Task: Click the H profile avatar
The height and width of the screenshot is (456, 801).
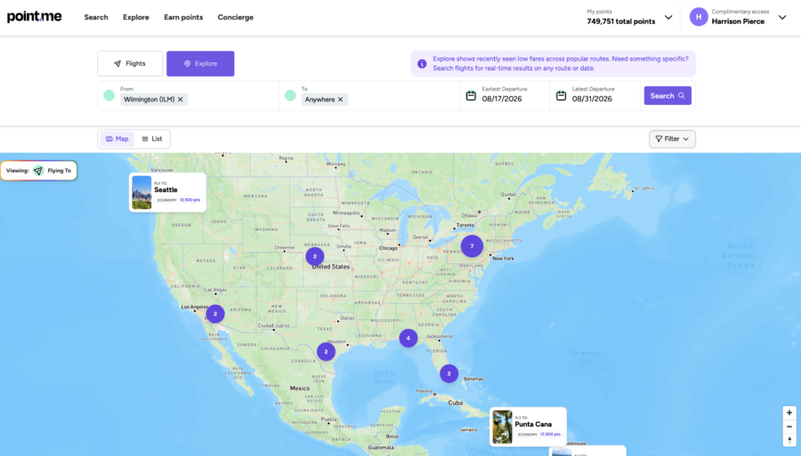Action: point(699,17)
